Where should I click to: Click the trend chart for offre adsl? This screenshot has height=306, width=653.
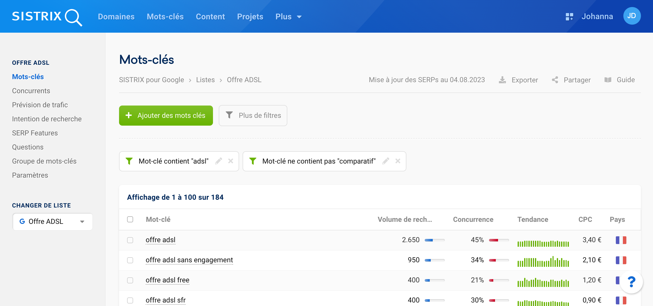point(543,243)
